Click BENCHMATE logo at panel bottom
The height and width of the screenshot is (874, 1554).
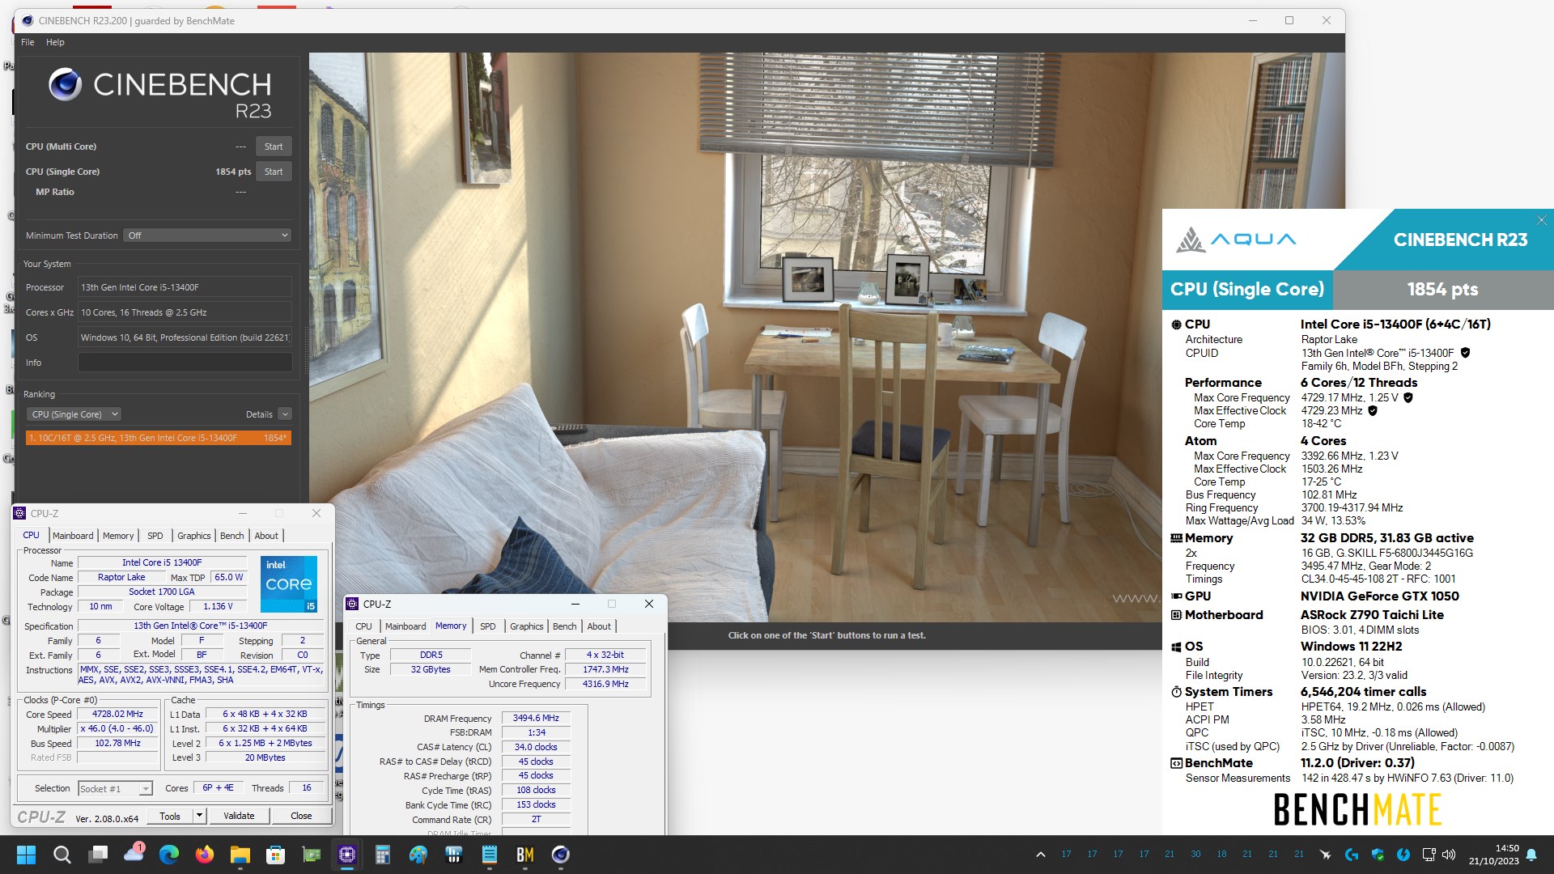point(1357,809)
